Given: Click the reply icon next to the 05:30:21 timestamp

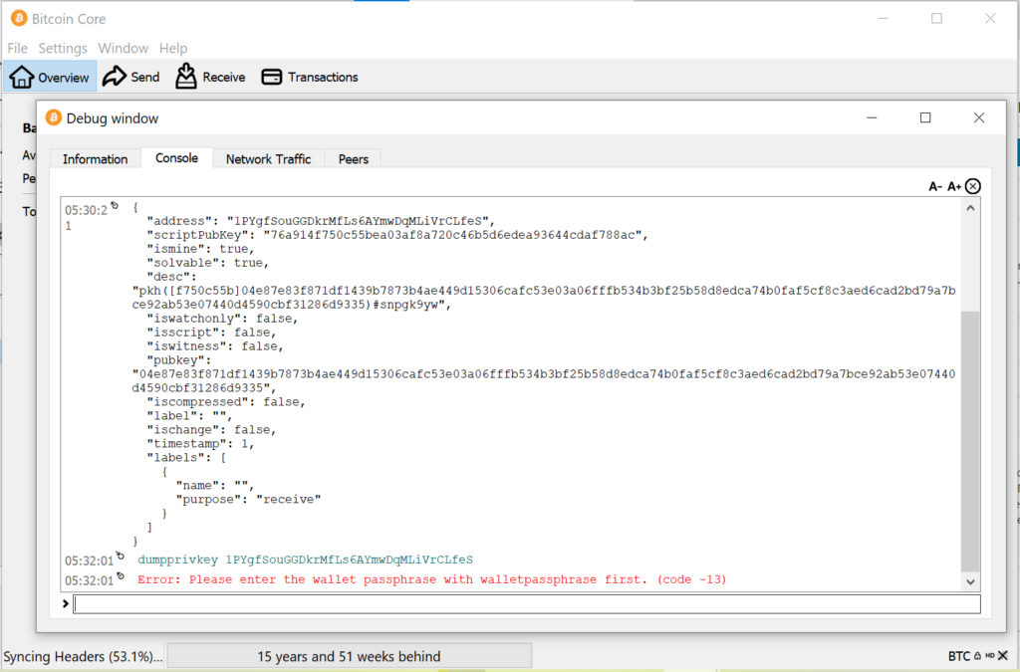Looking at the screenshot, I should click(116, 206).
